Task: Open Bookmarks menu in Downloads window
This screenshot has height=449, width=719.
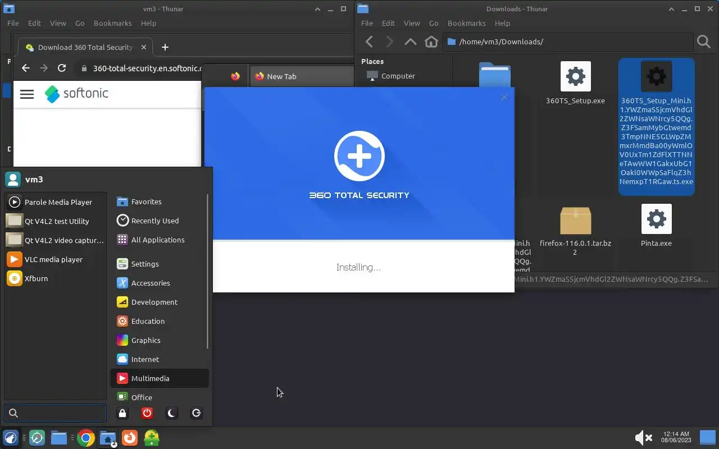Action: 466,23
